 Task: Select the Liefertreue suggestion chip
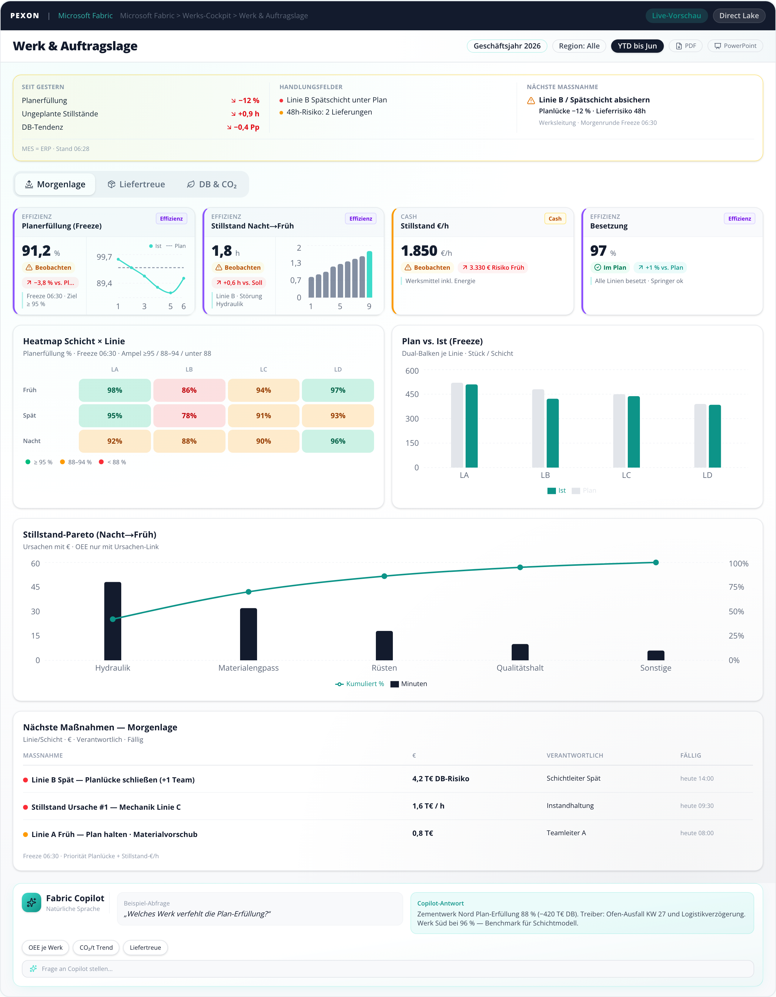tap(145, 947)
